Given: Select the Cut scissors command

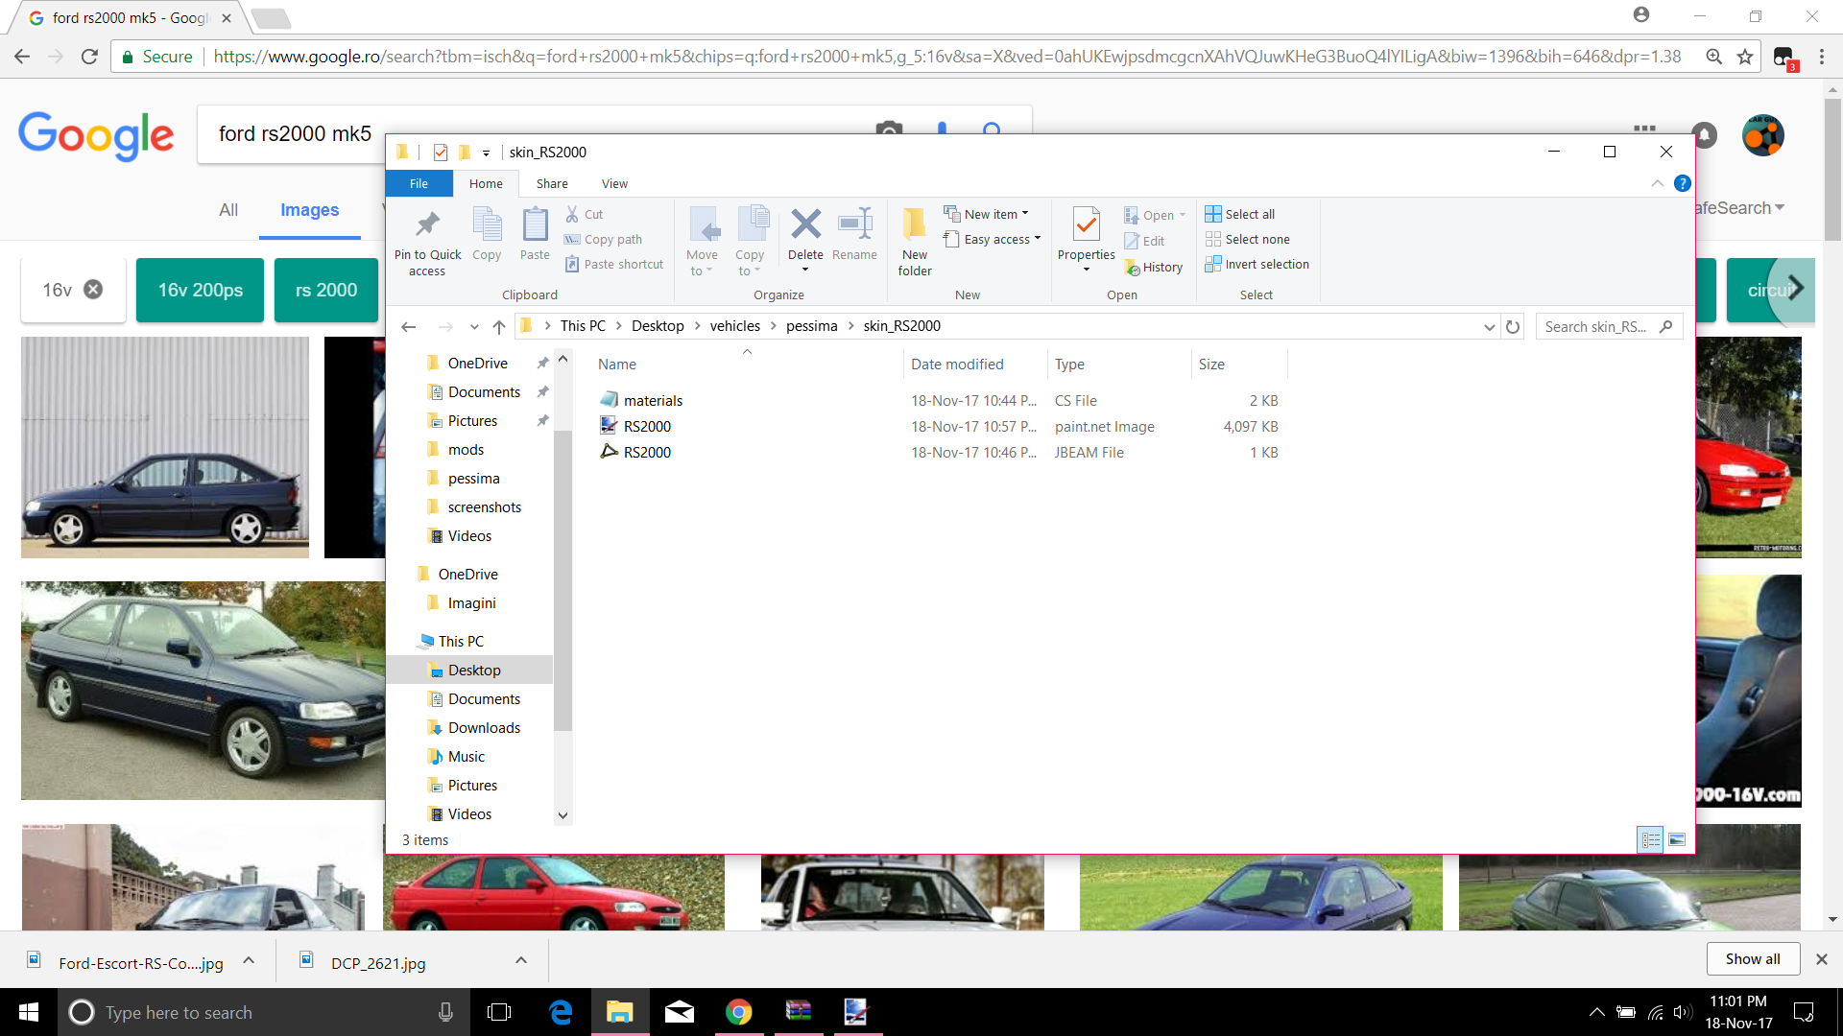Looking at the screenshot, I should 585,214.
